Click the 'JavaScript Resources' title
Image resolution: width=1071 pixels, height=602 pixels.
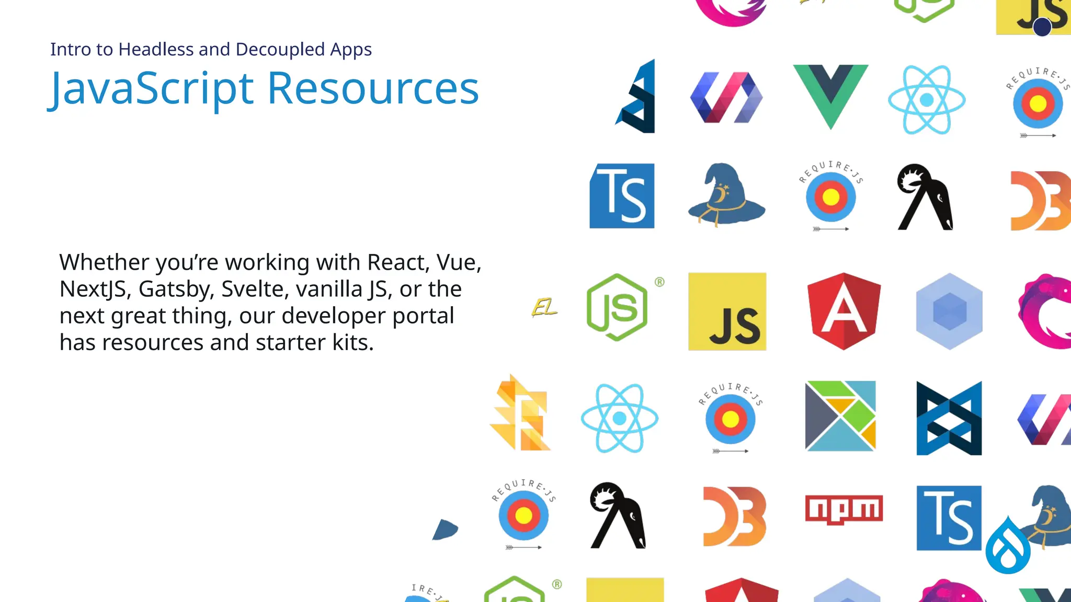point(263,89)
